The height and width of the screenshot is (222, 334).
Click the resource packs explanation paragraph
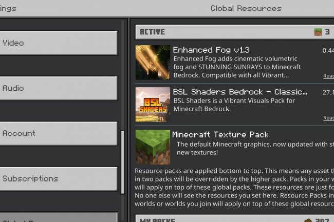coord(234,187)
